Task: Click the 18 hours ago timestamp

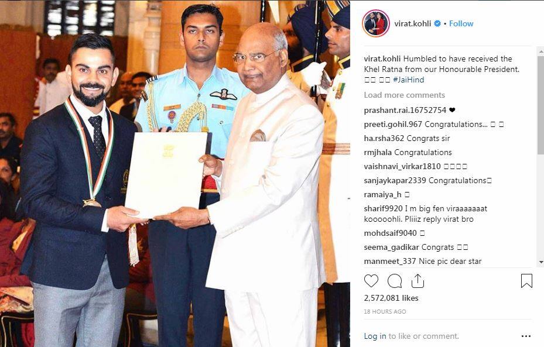Action: [x=385, y=312]
